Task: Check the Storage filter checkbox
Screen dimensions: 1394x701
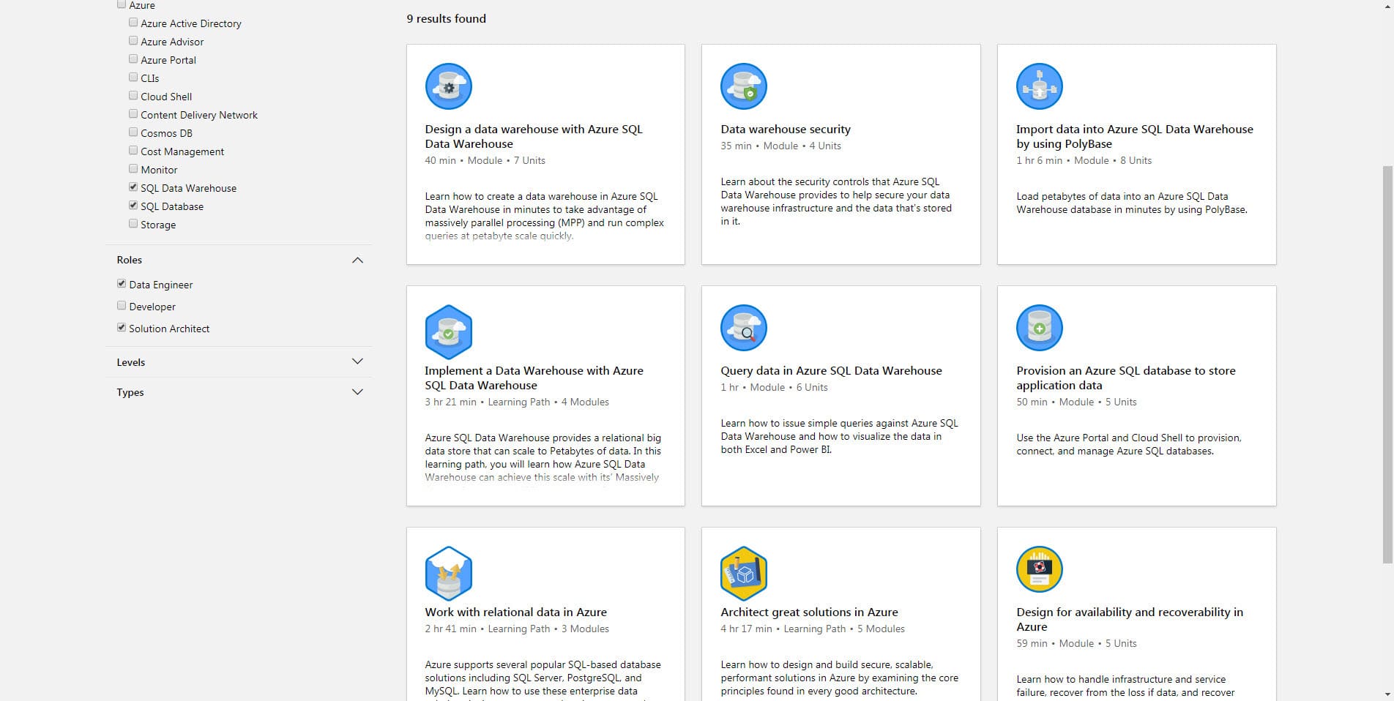Action: (x=133, y=224)
